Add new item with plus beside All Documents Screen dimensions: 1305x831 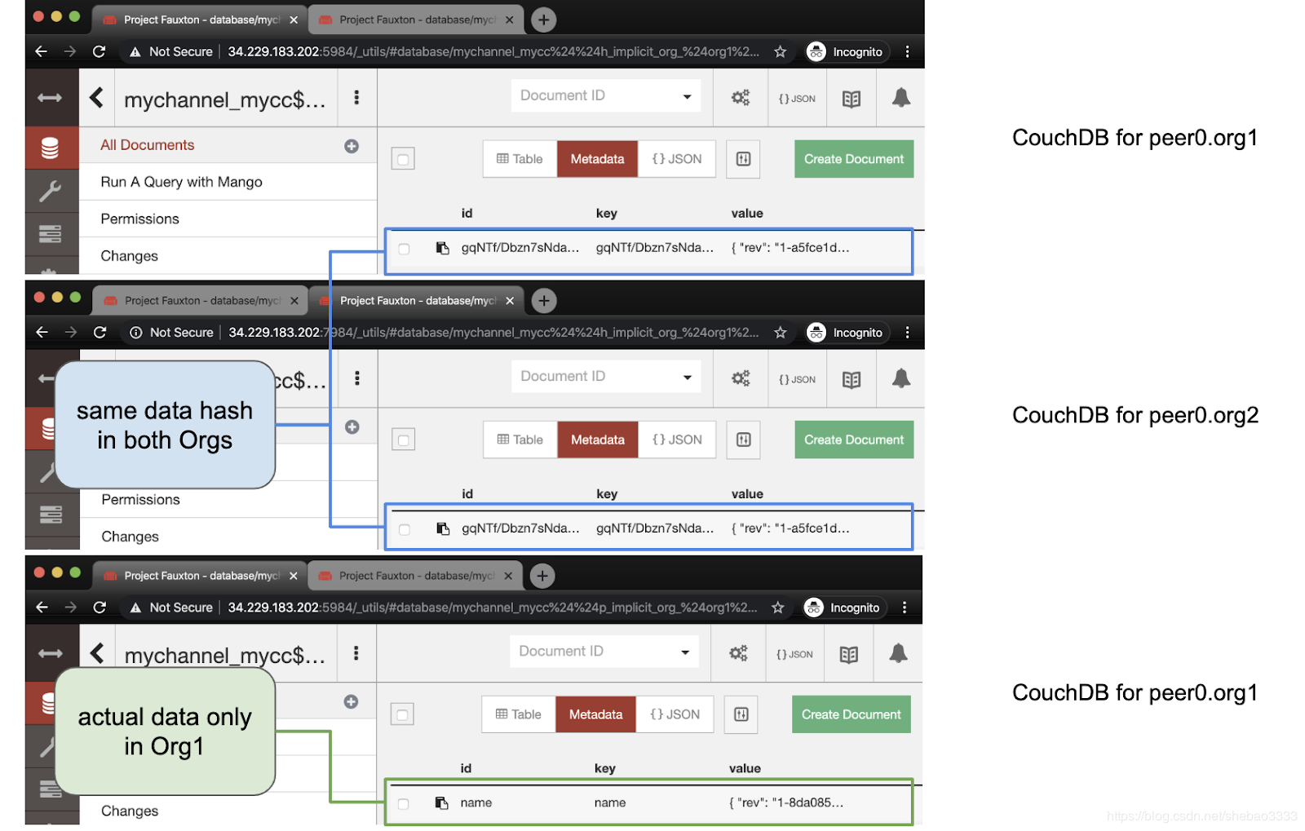coord(352,146)
